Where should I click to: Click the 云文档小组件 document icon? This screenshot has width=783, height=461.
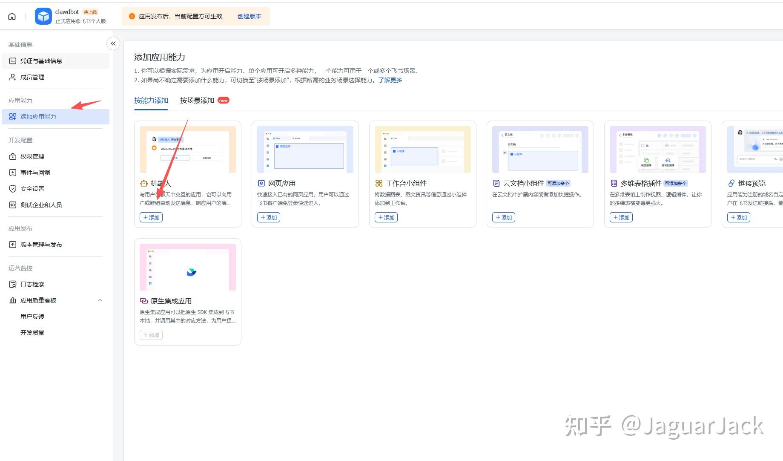point(496,183)
